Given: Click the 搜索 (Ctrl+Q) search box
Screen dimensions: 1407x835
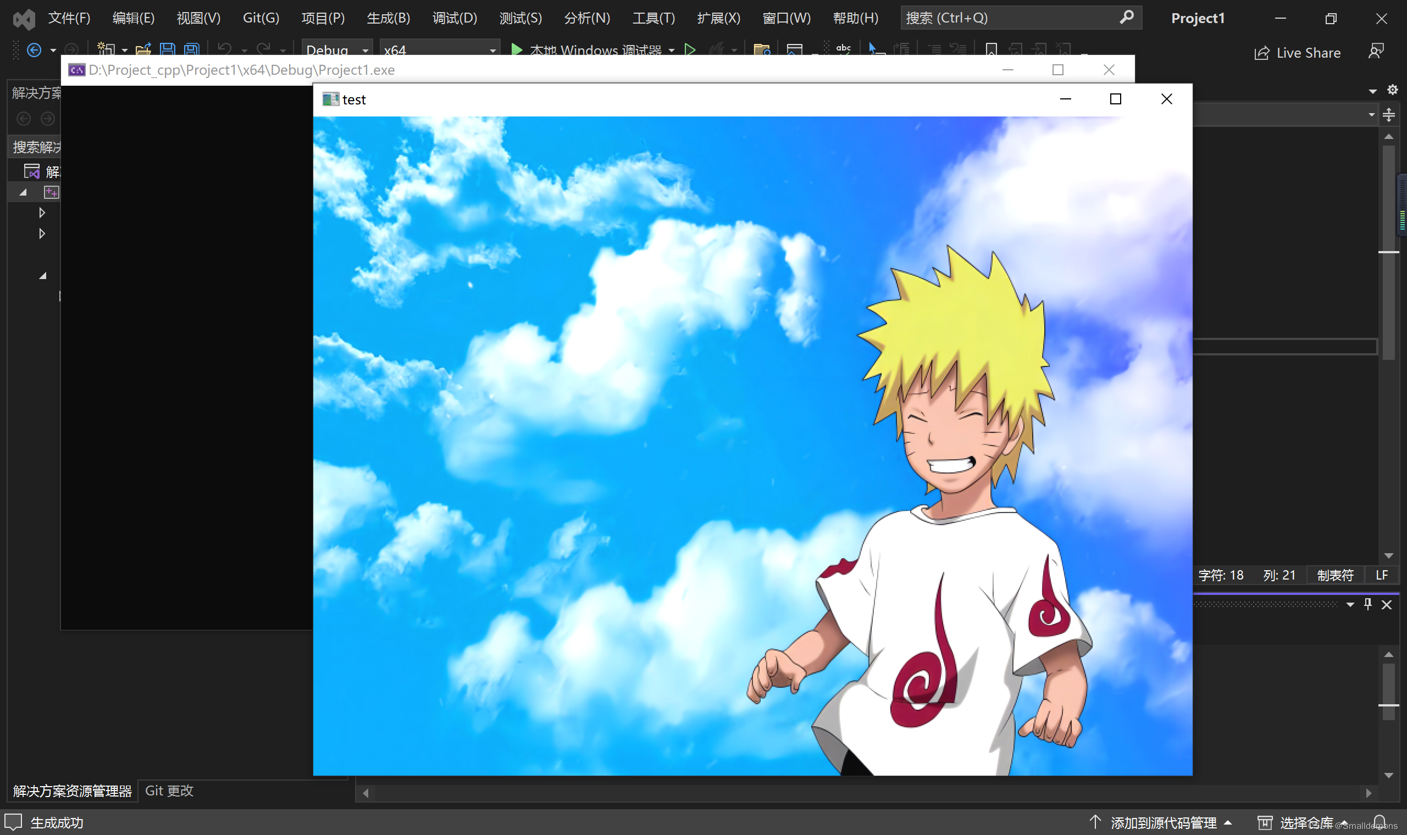Looking at the screenshot, I should 1021,18.
